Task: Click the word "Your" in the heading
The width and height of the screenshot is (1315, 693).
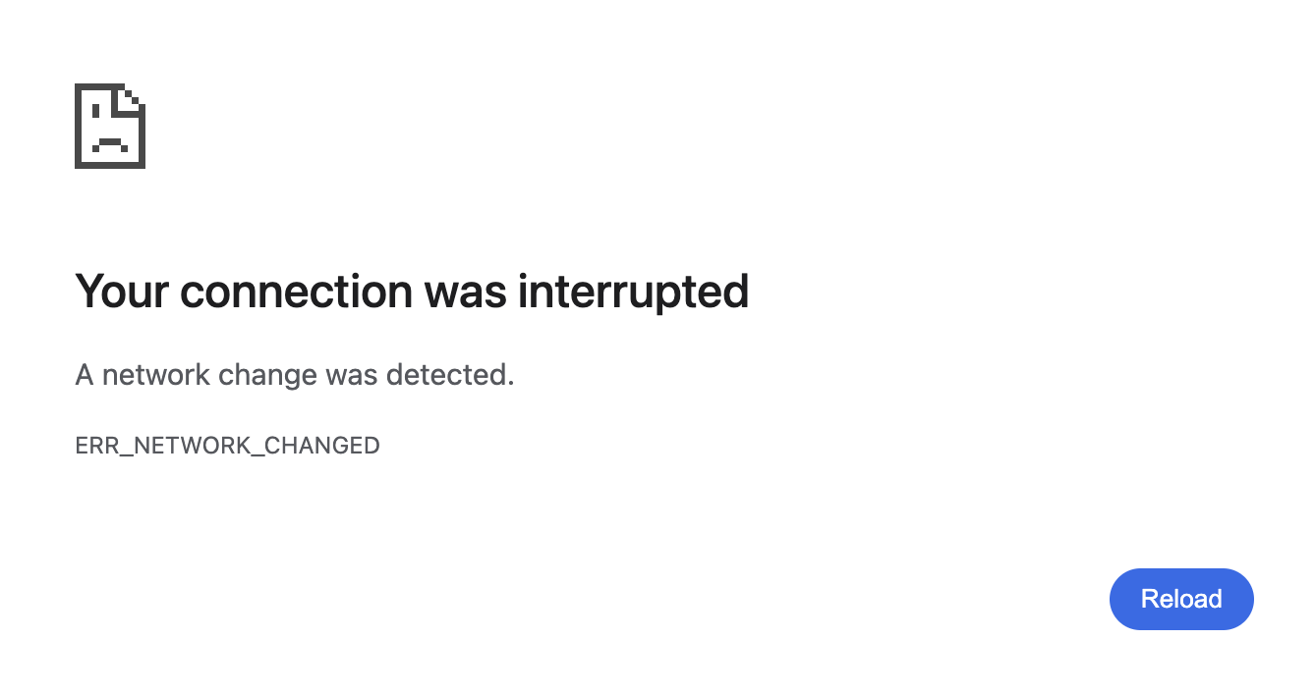Action: click(x=121, y=292)
